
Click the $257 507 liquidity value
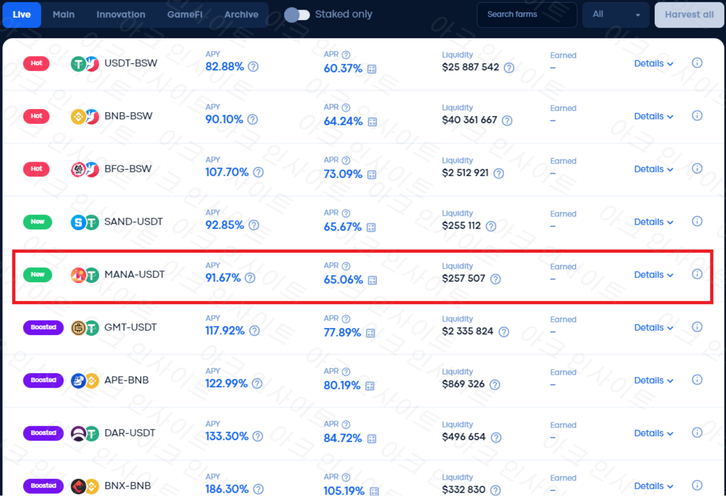[464, 278]
